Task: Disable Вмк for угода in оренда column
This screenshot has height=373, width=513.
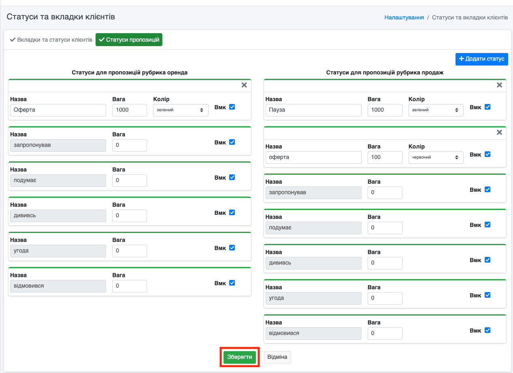Action: pyautogui.click(x=232, y=248)
